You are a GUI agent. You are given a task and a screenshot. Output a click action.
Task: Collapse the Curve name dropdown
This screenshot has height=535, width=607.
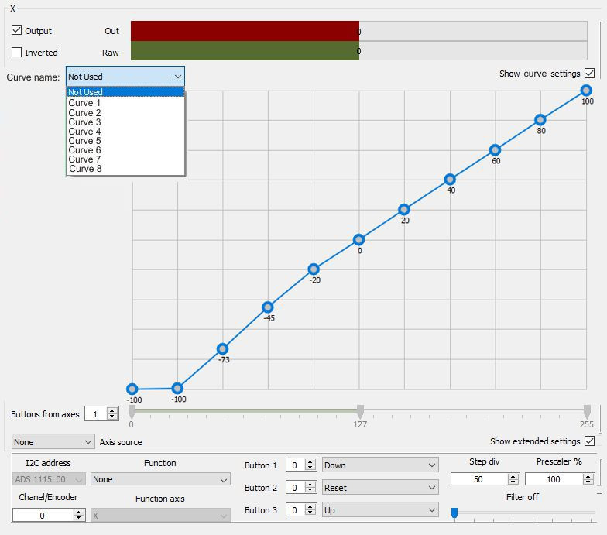125,77
